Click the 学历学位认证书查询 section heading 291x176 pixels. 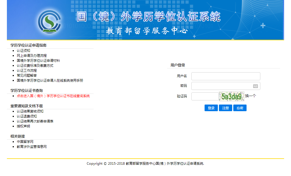(x=27, y=90)
